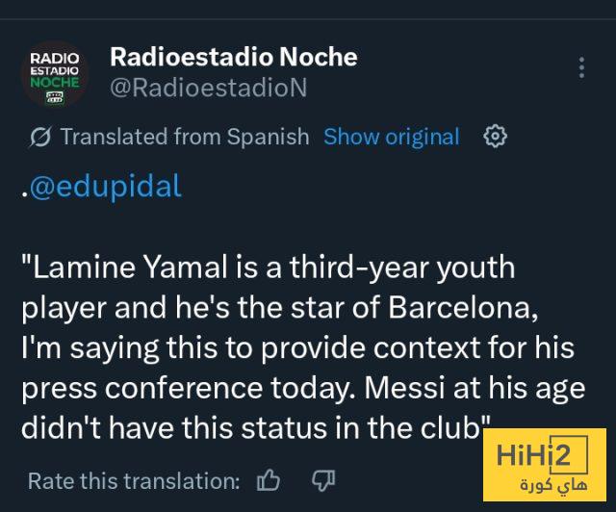Open the three-dot more options menu

581,68
